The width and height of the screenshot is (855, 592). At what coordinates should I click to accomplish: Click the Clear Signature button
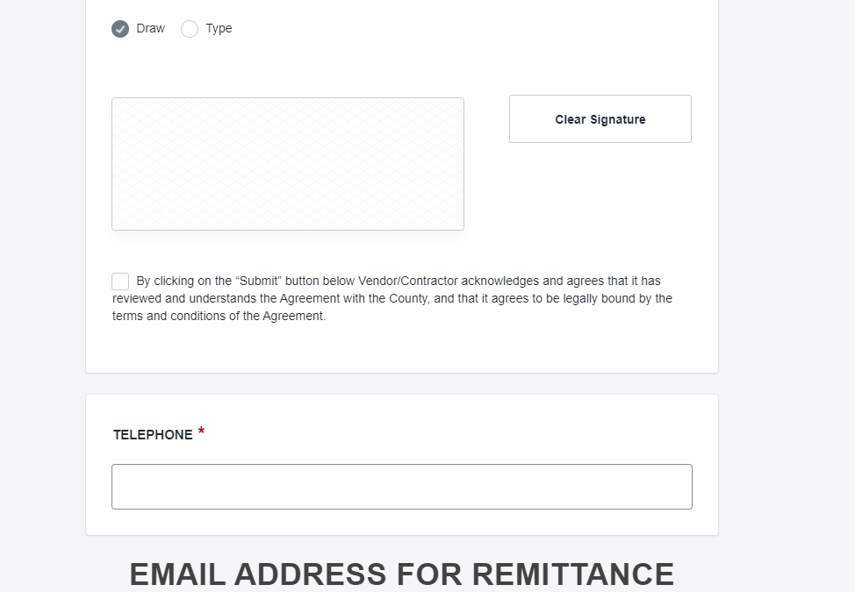click(600, 119)
